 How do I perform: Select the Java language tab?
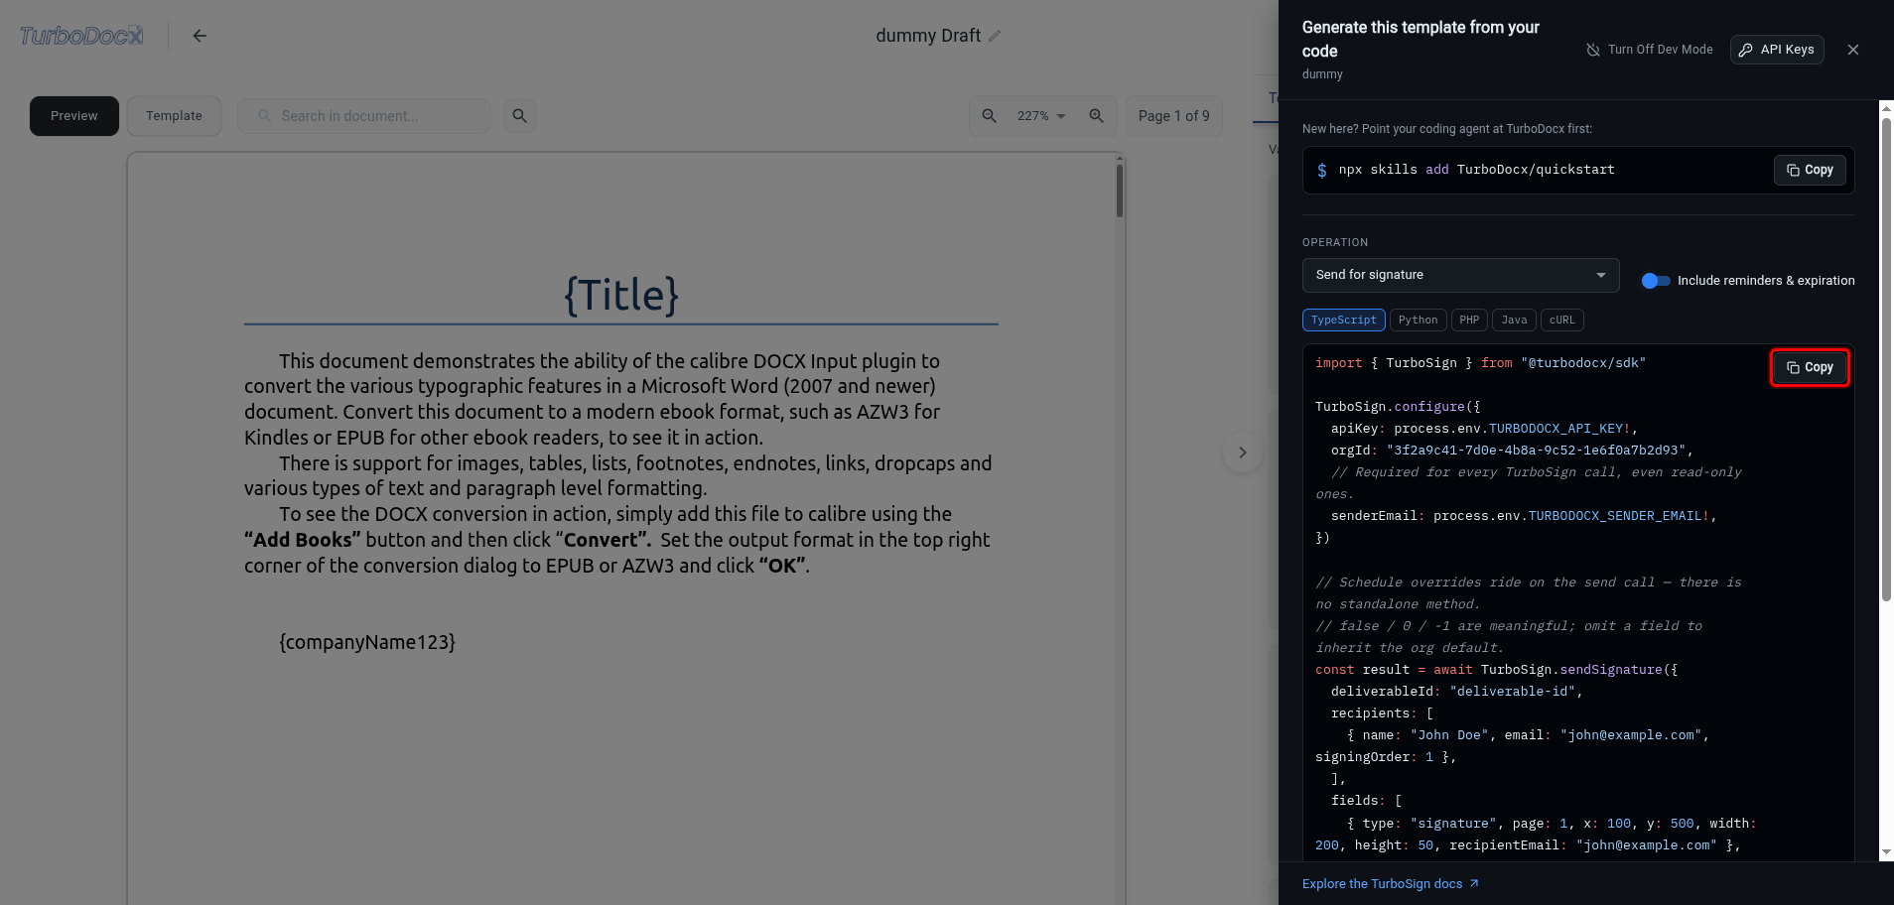(1514, 321)
